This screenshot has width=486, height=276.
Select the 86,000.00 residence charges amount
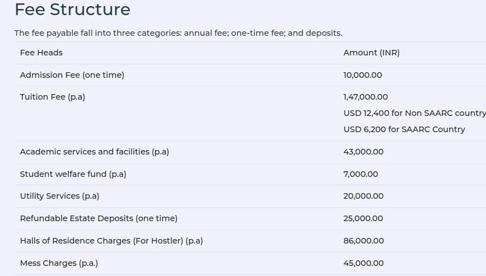point(364,241)
